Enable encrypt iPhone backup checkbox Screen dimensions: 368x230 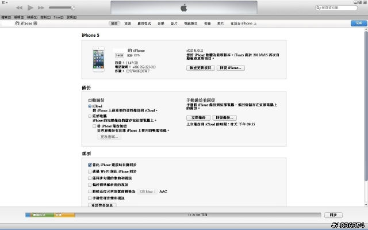pos(94,126)
